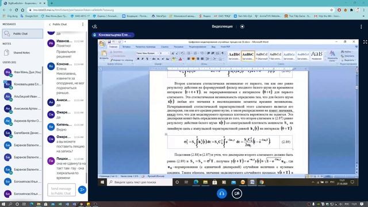Click the browser reload button
Viewport: 368px width, 207px height.
pos(17,10)
